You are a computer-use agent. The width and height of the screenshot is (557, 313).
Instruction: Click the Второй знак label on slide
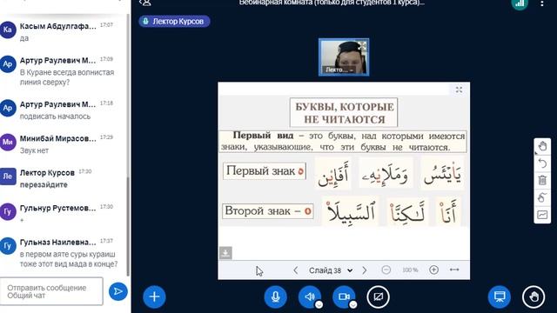click(268, 210)
